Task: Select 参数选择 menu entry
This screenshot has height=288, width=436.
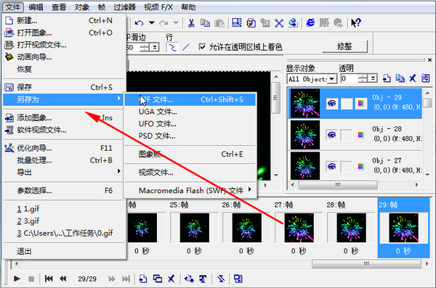Action: [x=62, y=191]
